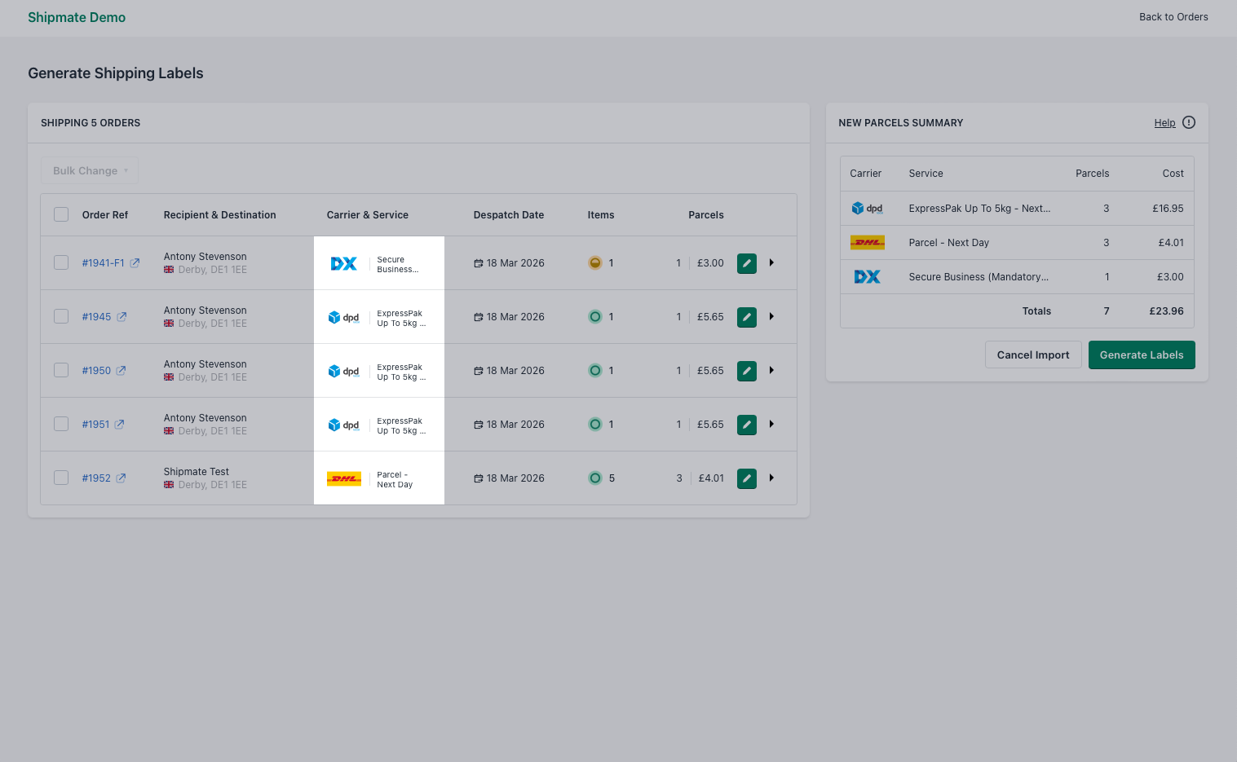This screenshot has width=1237, height=762.
Task: Select all orders using the header checkbox
Action: pos(61,214)
